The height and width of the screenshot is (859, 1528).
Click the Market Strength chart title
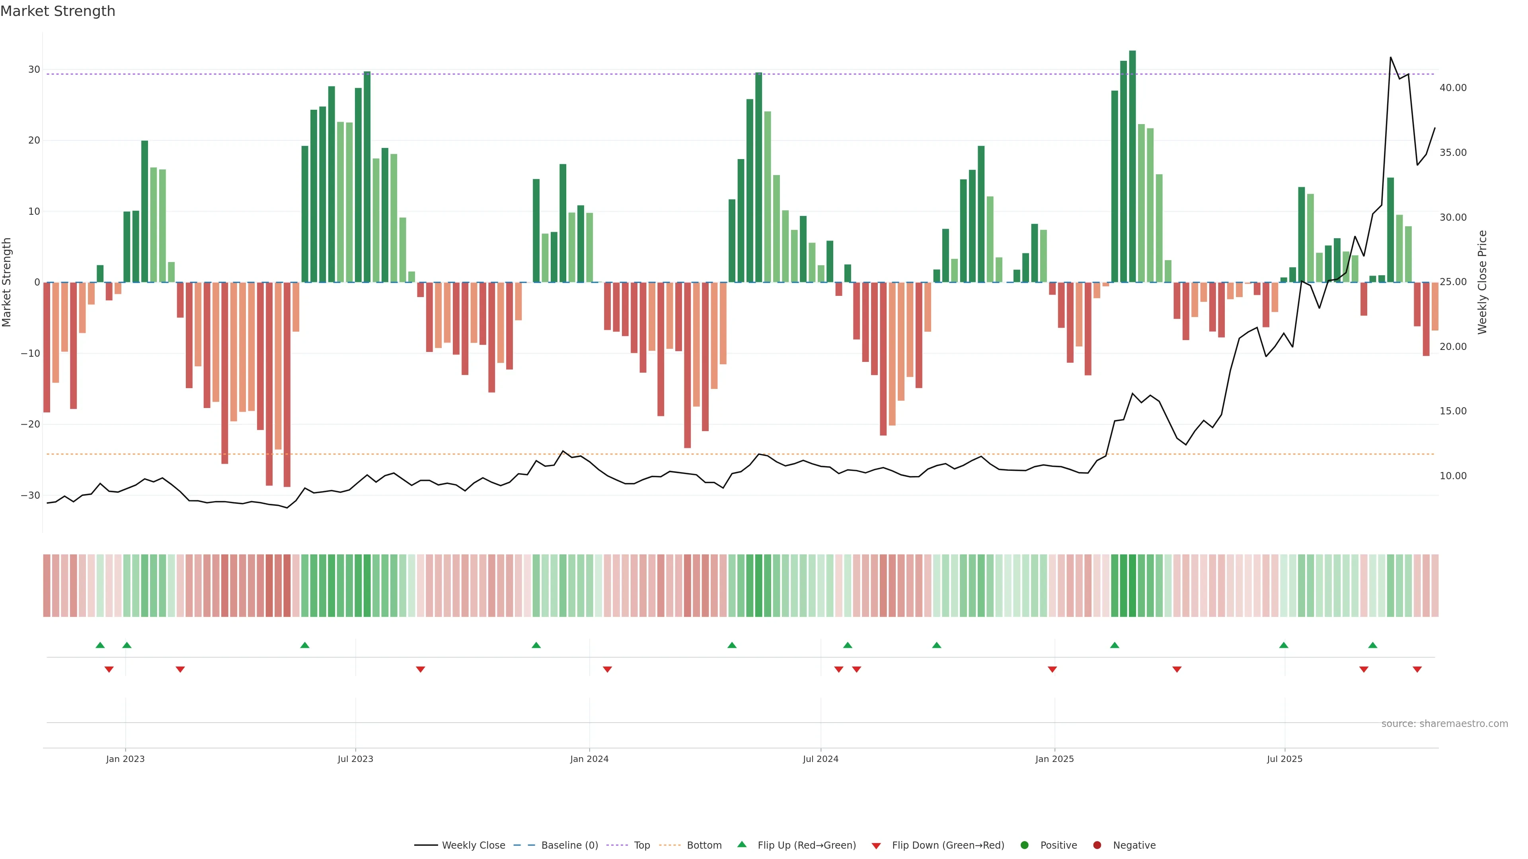[58, 11]
